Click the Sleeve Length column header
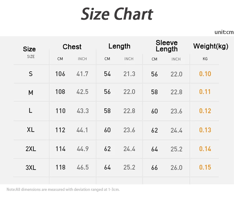Screen dimensions: 234x204 (x=167, y=46)
